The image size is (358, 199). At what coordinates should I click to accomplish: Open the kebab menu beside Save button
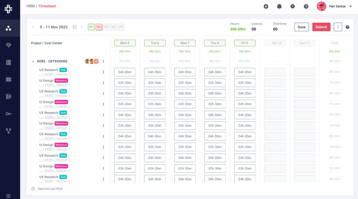338,27
